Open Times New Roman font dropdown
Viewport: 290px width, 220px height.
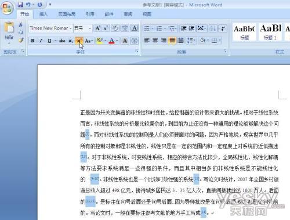pos(70,28)
